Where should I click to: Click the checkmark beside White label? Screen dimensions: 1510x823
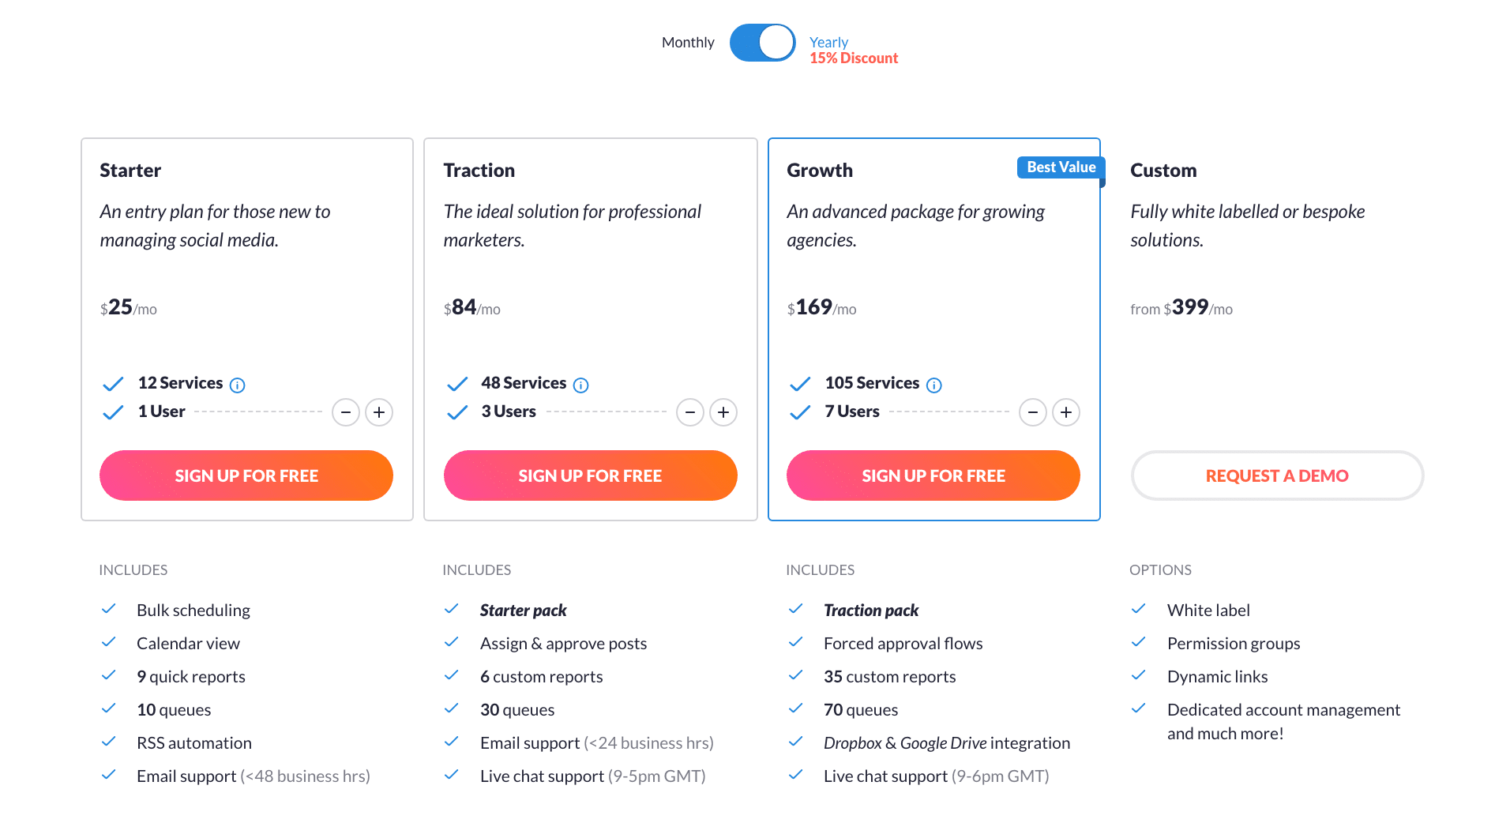[1139, 609]
